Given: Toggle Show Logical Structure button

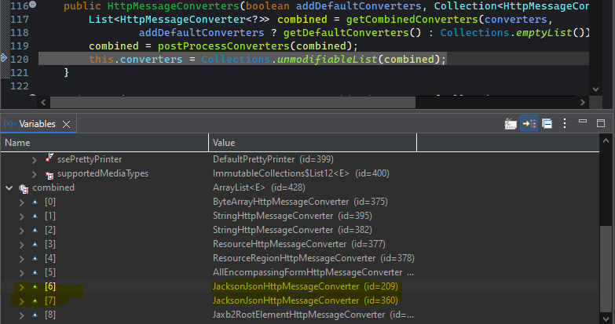Looking at the screenshot, I should tap(529, 124).
